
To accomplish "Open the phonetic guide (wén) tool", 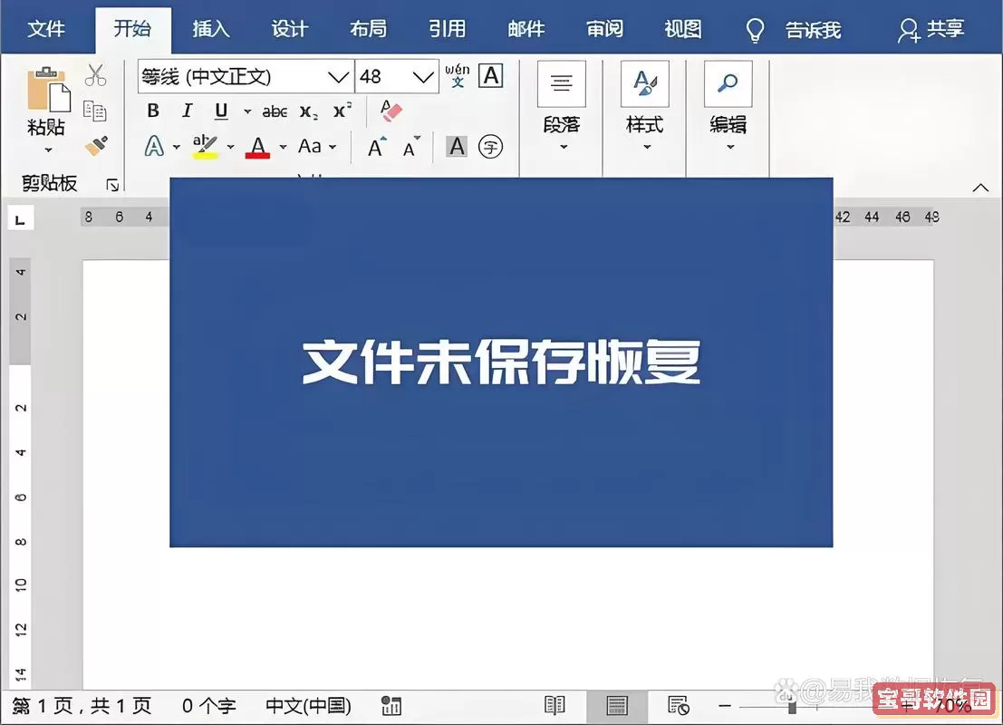I will point(458,75).
